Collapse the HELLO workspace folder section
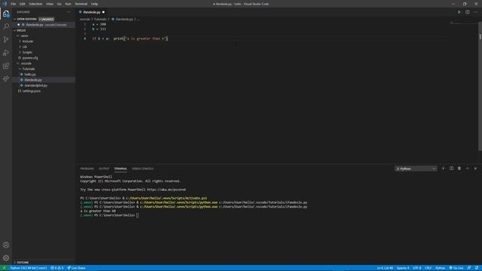Image resolution: width=482 pixels, height=271 pixels. [21, 30]
